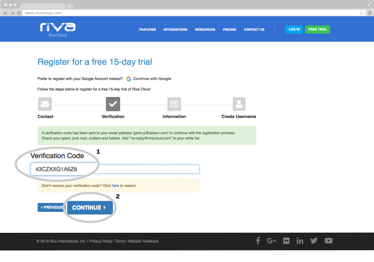Click the 'Register for a free 15-day trial' heading
This screenshot has height=262, width=374.
(x=95, y=62)
